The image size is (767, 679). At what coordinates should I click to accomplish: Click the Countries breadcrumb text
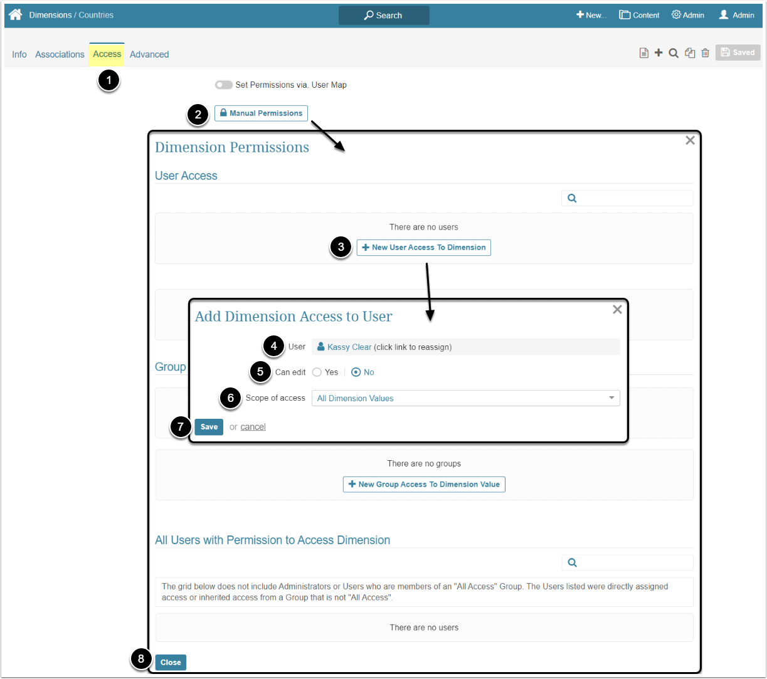click(x=96, y=15)
